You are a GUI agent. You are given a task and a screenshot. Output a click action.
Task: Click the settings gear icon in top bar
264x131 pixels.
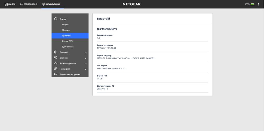pyautogui.click(x=44, y=4)
